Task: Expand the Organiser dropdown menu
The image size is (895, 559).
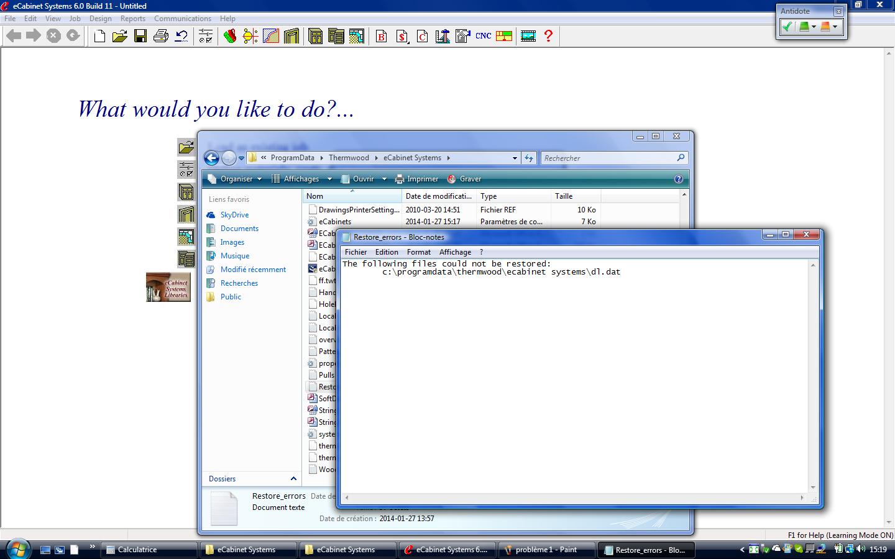Action: [x=237, y=179]
